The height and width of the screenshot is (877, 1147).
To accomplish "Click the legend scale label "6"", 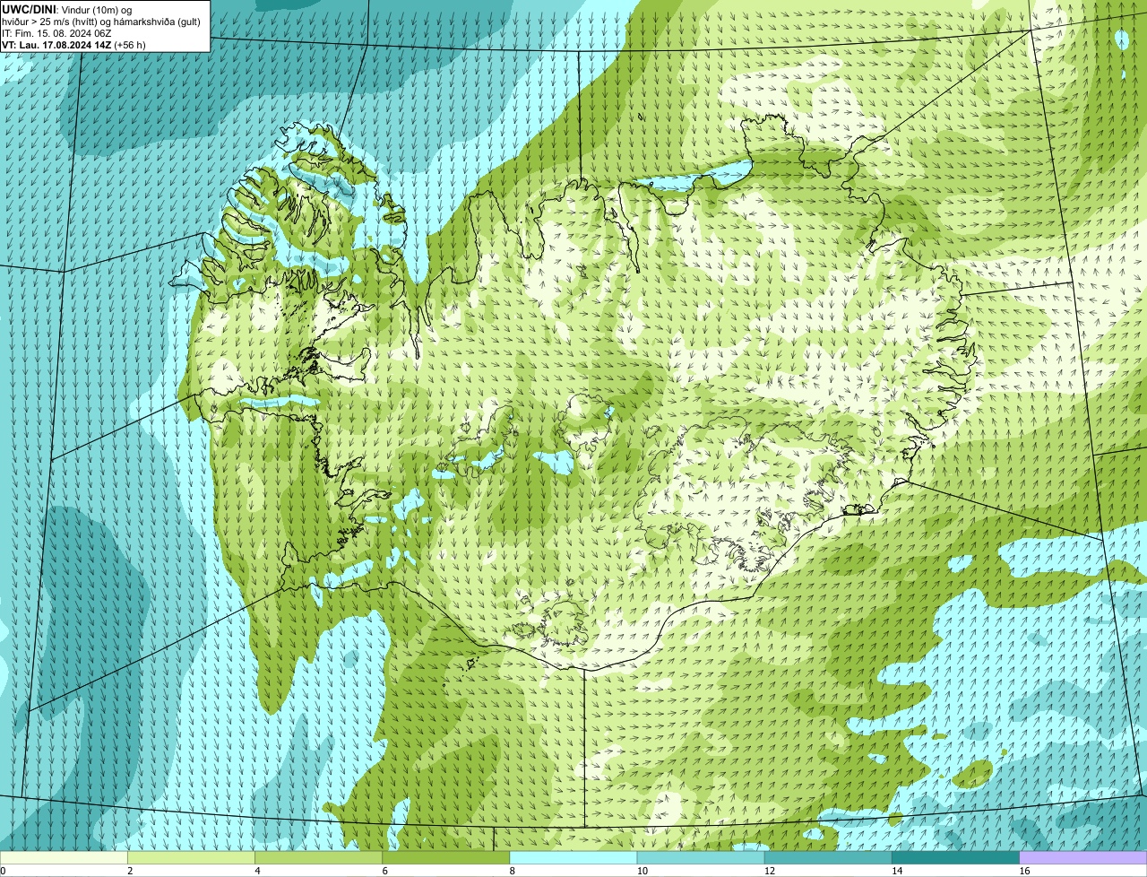I will pyautogui.click(x=385, y=871).
